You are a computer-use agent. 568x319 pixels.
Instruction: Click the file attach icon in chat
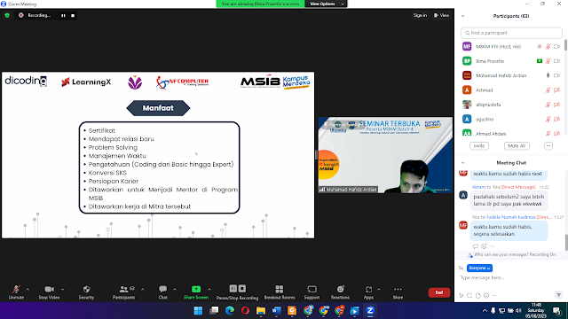(x=477, y=295)
